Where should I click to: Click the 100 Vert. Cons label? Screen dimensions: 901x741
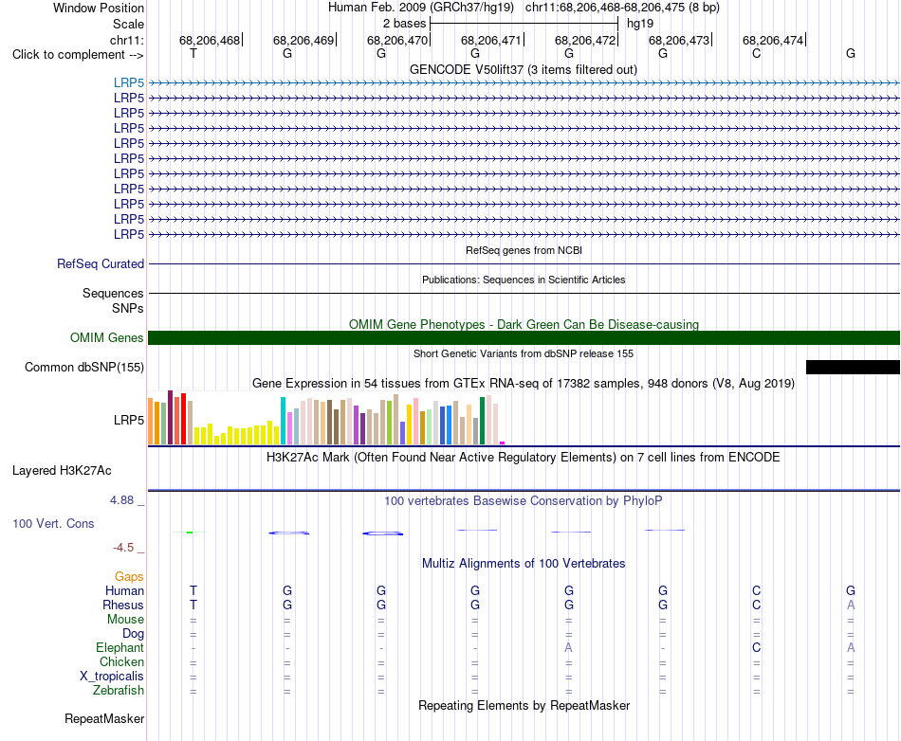(x=53, y=523)
